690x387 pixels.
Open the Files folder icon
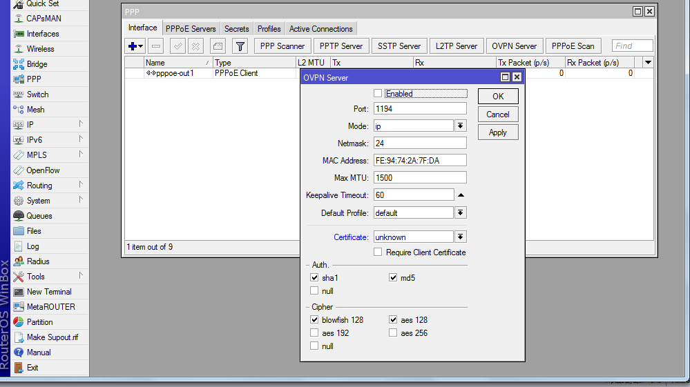pos(19,231)
